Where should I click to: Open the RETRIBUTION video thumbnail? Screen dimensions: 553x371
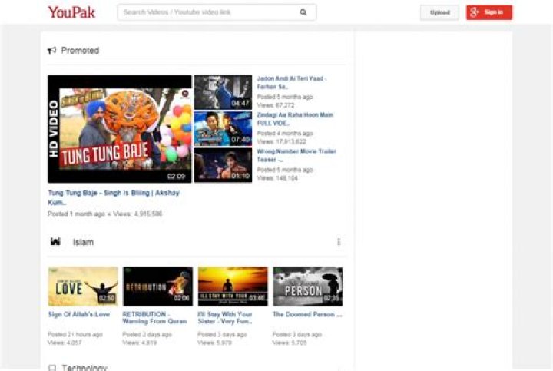pyautogui.click(x=157, y=287)
